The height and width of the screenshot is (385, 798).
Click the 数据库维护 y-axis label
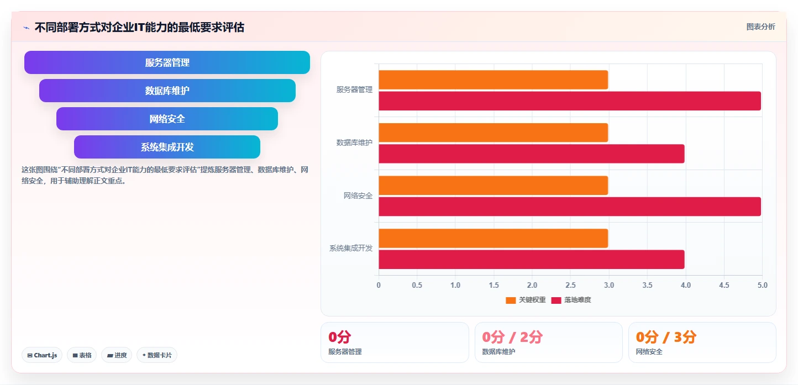coord(354,143)
